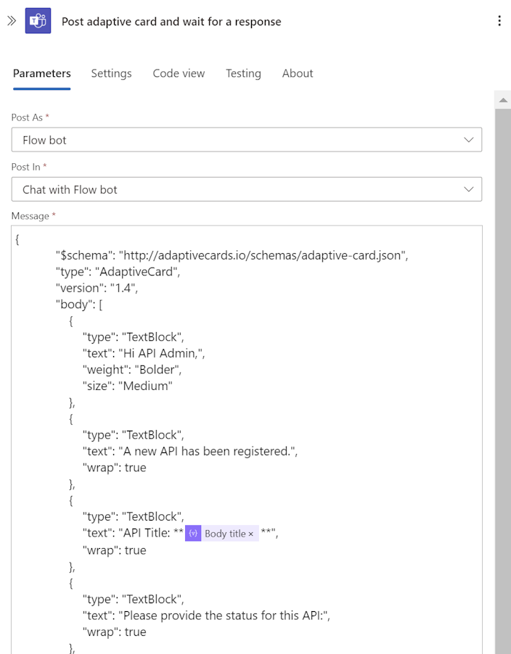Click the '"type": "AdaptiveCard"' line
Screen dimensions: 511x654
click(x=118, y=271)
